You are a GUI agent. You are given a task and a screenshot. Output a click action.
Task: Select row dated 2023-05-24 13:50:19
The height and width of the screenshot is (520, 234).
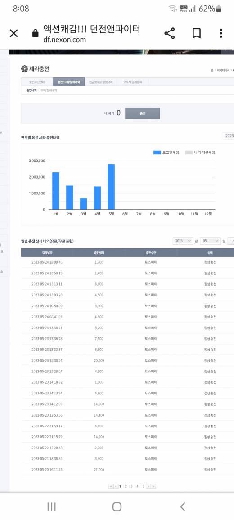[x=127, y=273]
